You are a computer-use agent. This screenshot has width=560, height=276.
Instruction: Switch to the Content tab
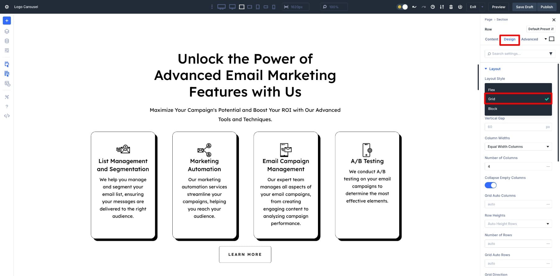[491, 39]
